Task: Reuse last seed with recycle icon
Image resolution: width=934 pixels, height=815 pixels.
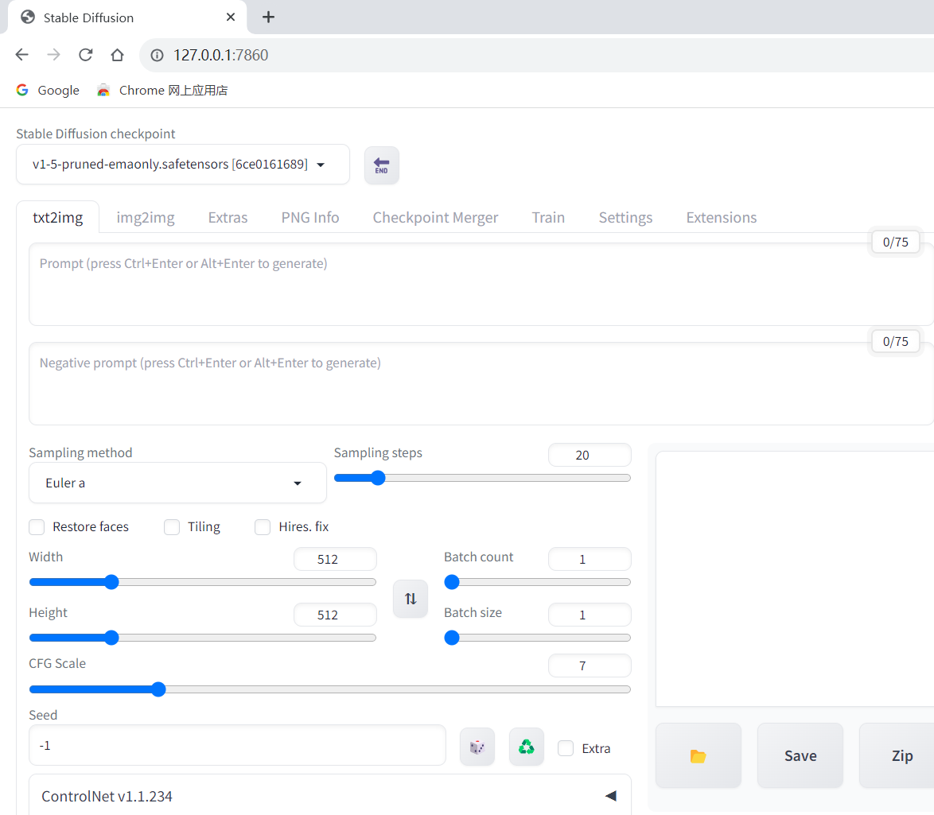Action: pyautogui.click(x=527, y=747)
